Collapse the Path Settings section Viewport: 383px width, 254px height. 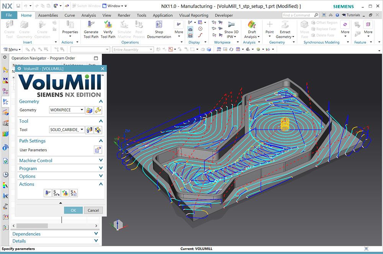[101, 141]
